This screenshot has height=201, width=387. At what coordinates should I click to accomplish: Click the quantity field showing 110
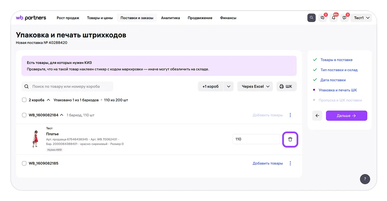pos(256,139)
